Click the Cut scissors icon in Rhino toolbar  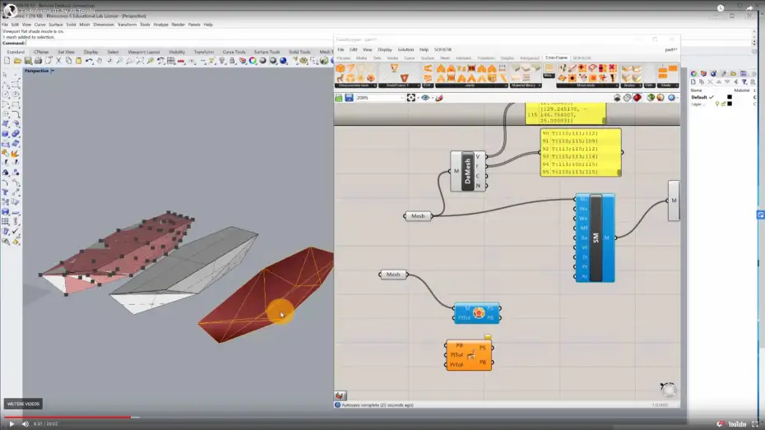[x=58, y=61]
